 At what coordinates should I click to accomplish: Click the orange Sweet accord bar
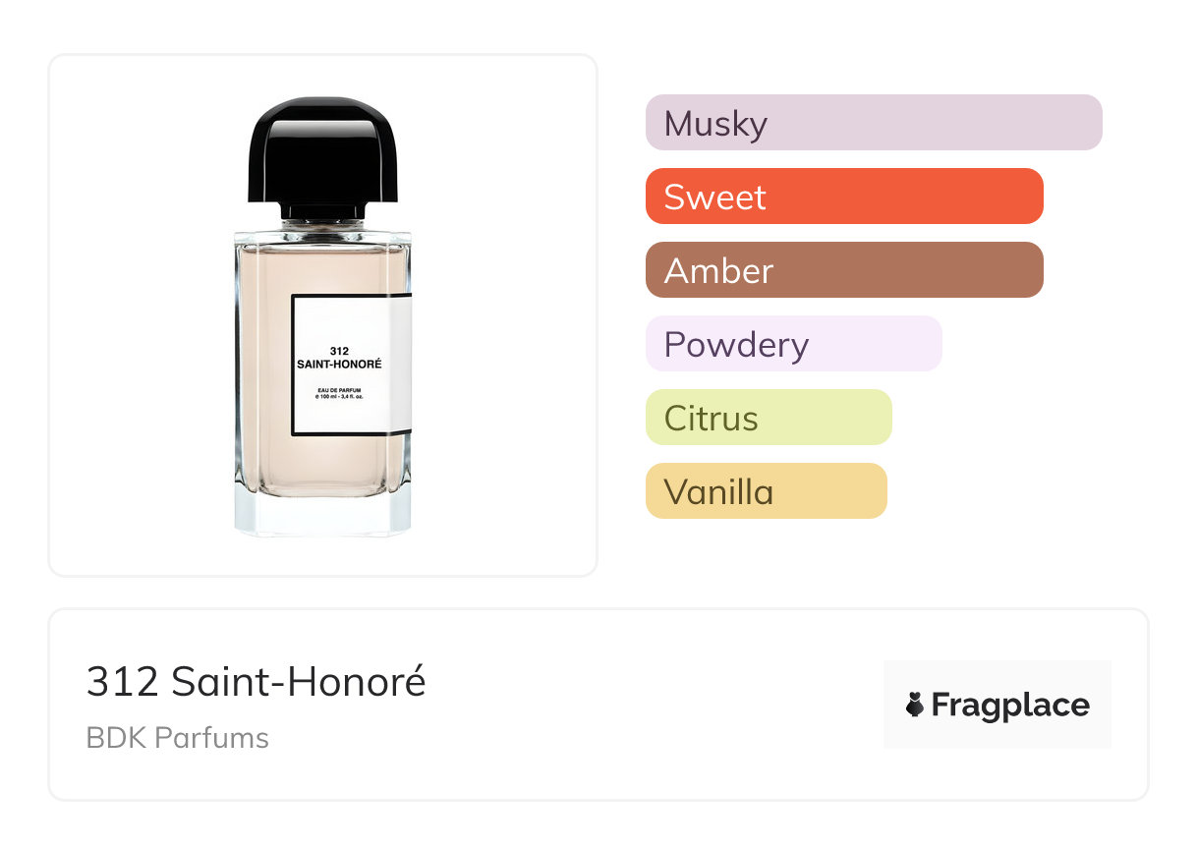click(843, 197)
